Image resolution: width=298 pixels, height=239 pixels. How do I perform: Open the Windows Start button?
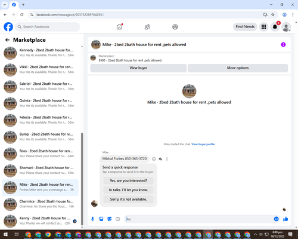[5, 234]
